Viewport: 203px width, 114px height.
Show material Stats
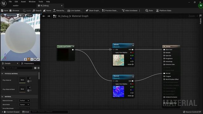(x=149, y=10)
